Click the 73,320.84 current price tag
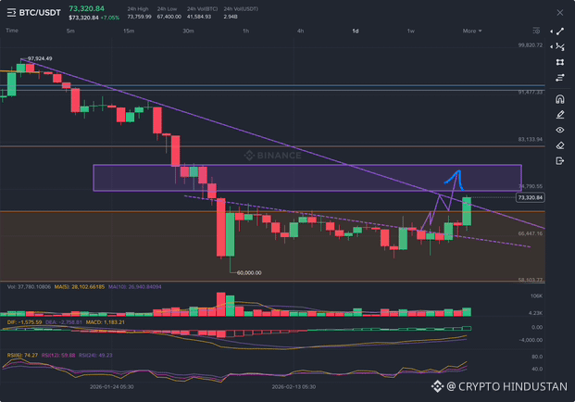 click(531, 197)
